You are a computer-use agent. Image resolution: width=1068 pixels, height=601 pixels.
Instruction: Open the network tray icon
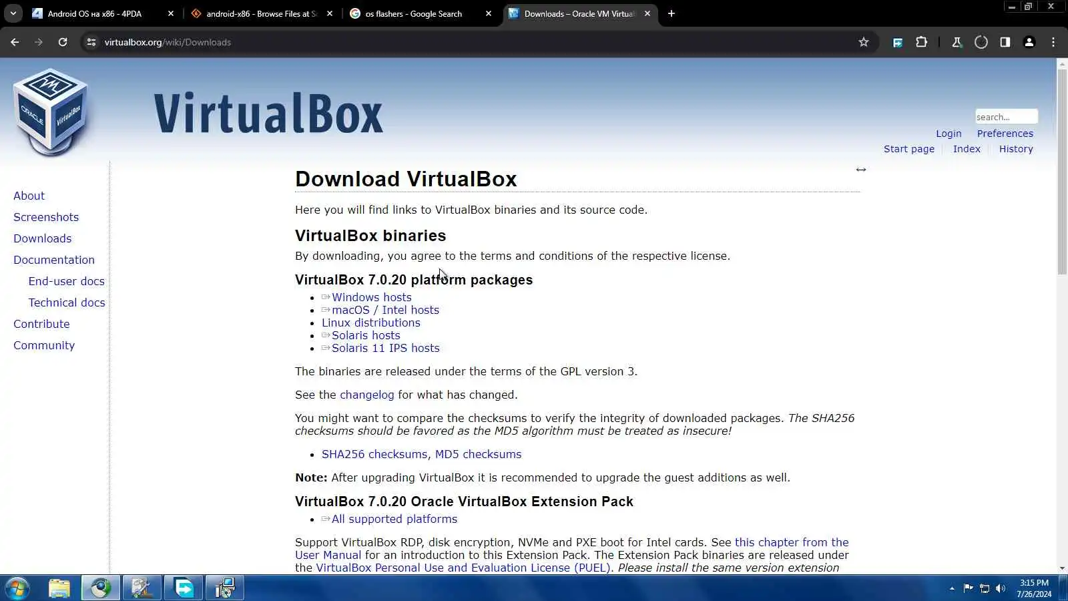pyautogui.click(x=984, y=588)
